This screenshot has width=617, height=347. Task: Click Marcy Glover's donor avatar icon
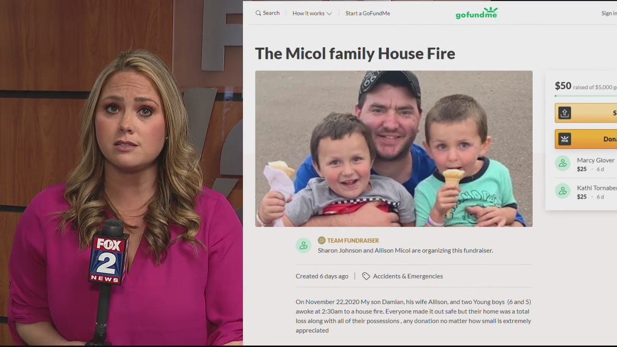coord(563,163)
